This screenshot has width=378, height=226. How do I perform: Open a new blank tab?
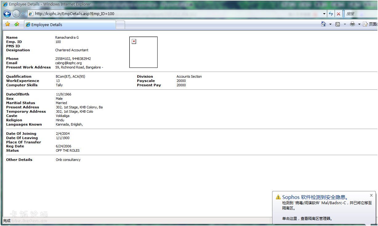pos(120,25)
